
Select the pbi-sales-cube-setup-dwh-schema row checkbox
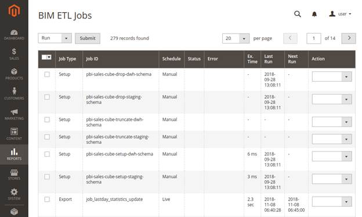[47, 154]
